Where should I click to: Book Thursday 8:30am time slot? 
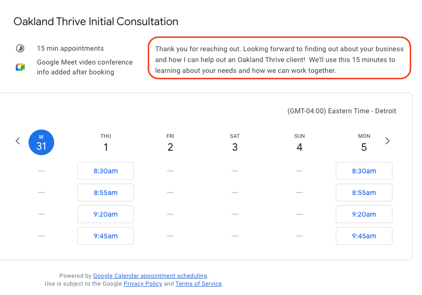pyautogui.click(x=105, y=171)
